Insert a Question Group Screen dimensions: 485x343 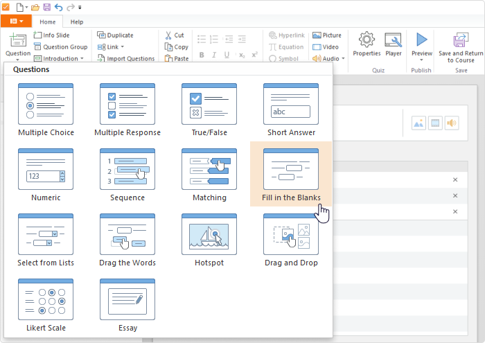61,46
